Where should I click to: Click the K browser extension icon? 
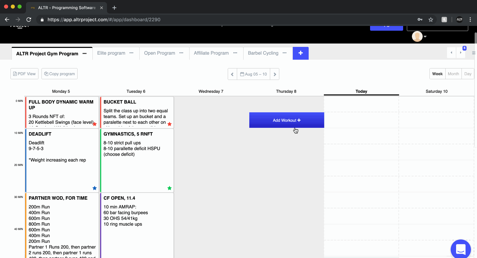click(x=444, y=20)
